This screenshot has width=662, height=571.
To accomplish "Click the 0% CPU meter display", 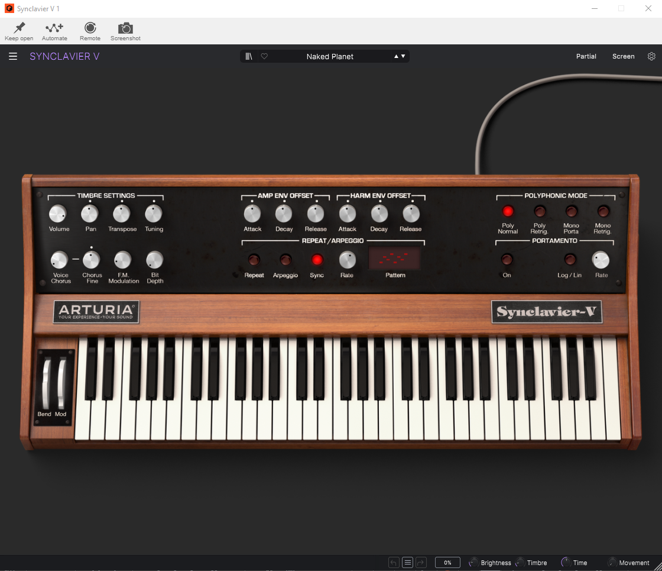I will [x=447, y=562].
